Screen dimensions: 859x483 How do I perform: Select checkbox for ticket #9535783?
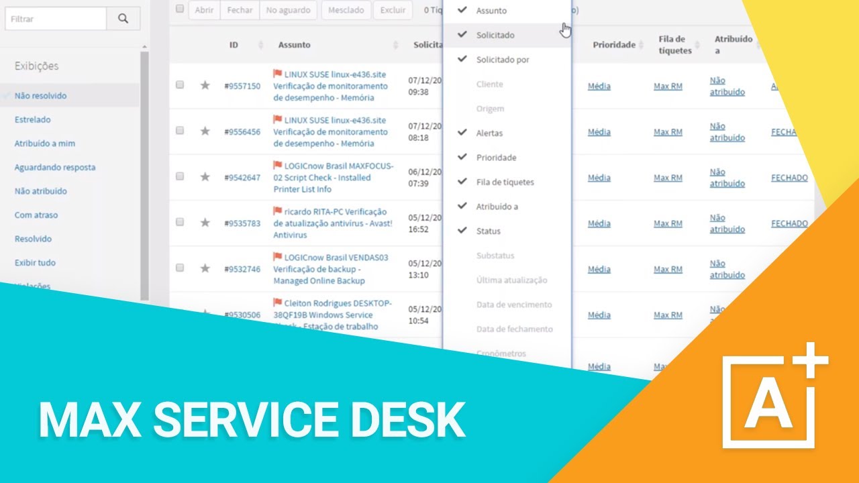(x=179, y=221)
